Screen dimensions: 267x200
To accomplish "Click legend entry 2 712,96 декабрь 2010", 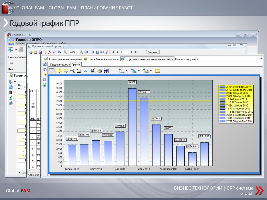I will click(236, 121).
